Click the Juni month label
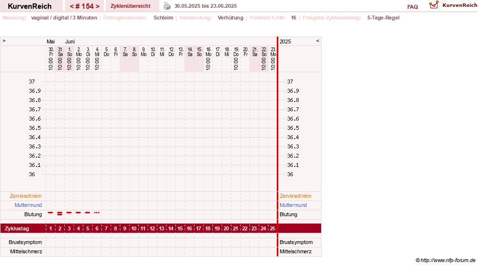Screen dimensions: 478x266 click(x=70, y=41)
